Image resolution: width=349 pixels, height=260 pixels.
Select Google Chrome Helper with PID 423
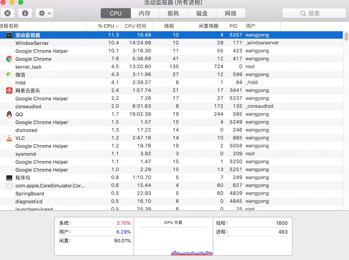[x=172, y=51]
